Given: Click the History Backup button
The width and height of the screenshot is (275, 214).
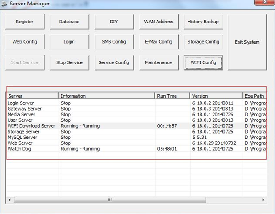Looking at the screenshot, I should pos(203,22).
